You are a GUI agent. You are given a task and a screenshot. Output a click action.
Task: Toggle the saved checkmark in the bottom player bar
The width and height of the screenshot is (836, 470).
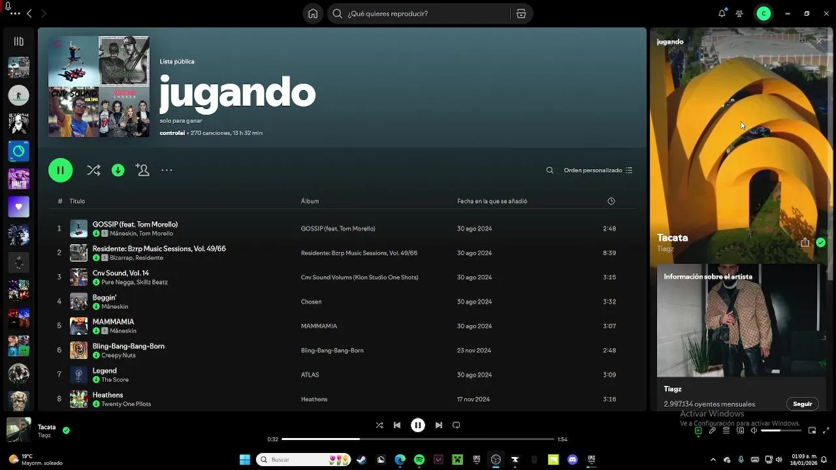tap(66, 430)
